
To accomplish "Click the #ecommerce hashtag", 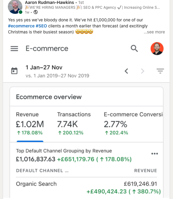I will pos(21,26).
